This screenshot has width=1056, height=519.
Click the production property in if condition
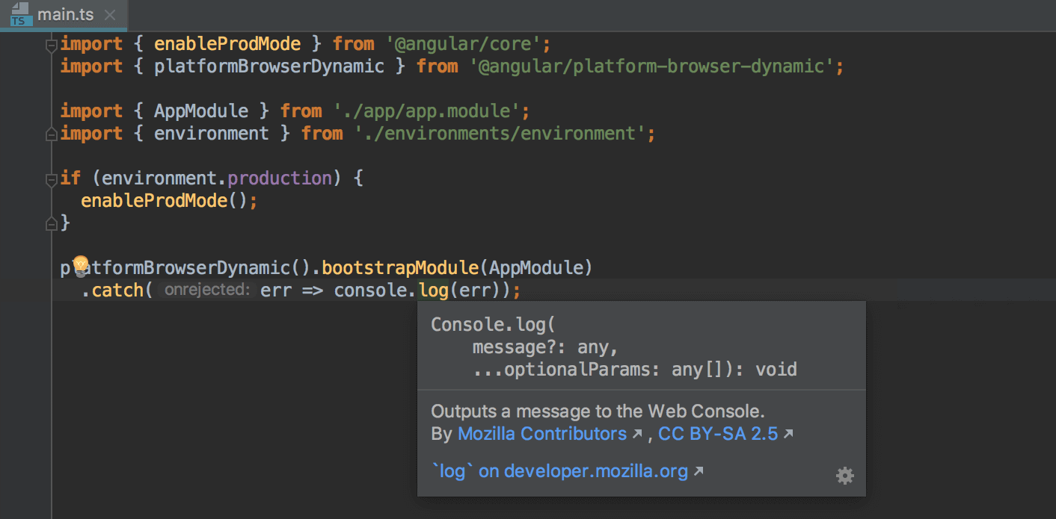click(x=280, y=178)
